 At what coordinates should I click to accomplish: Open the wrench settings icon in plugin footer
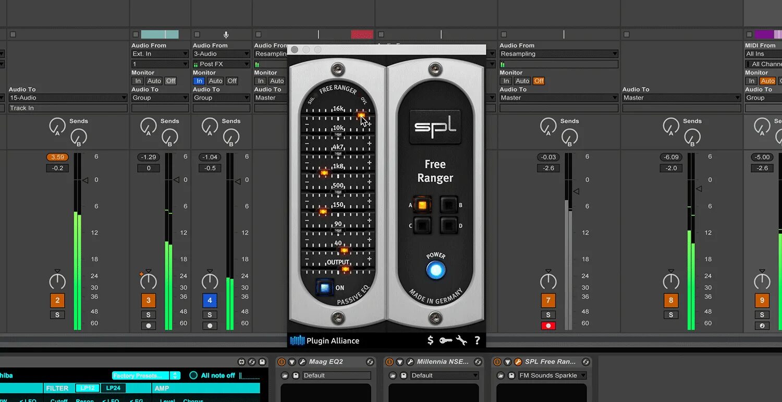coord(461,340)
